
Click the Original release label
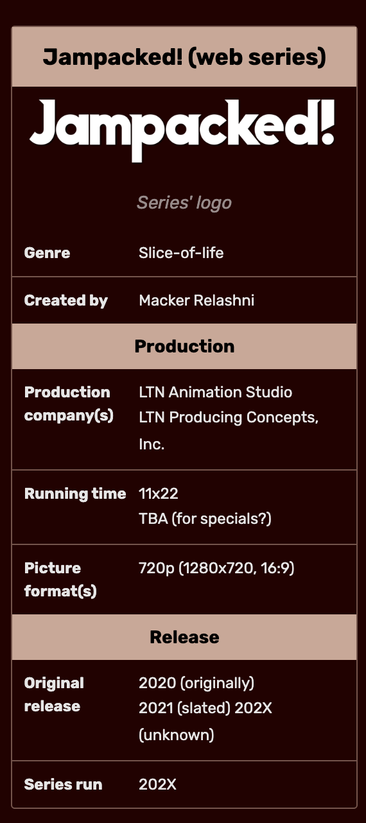(x=54, y=695)
